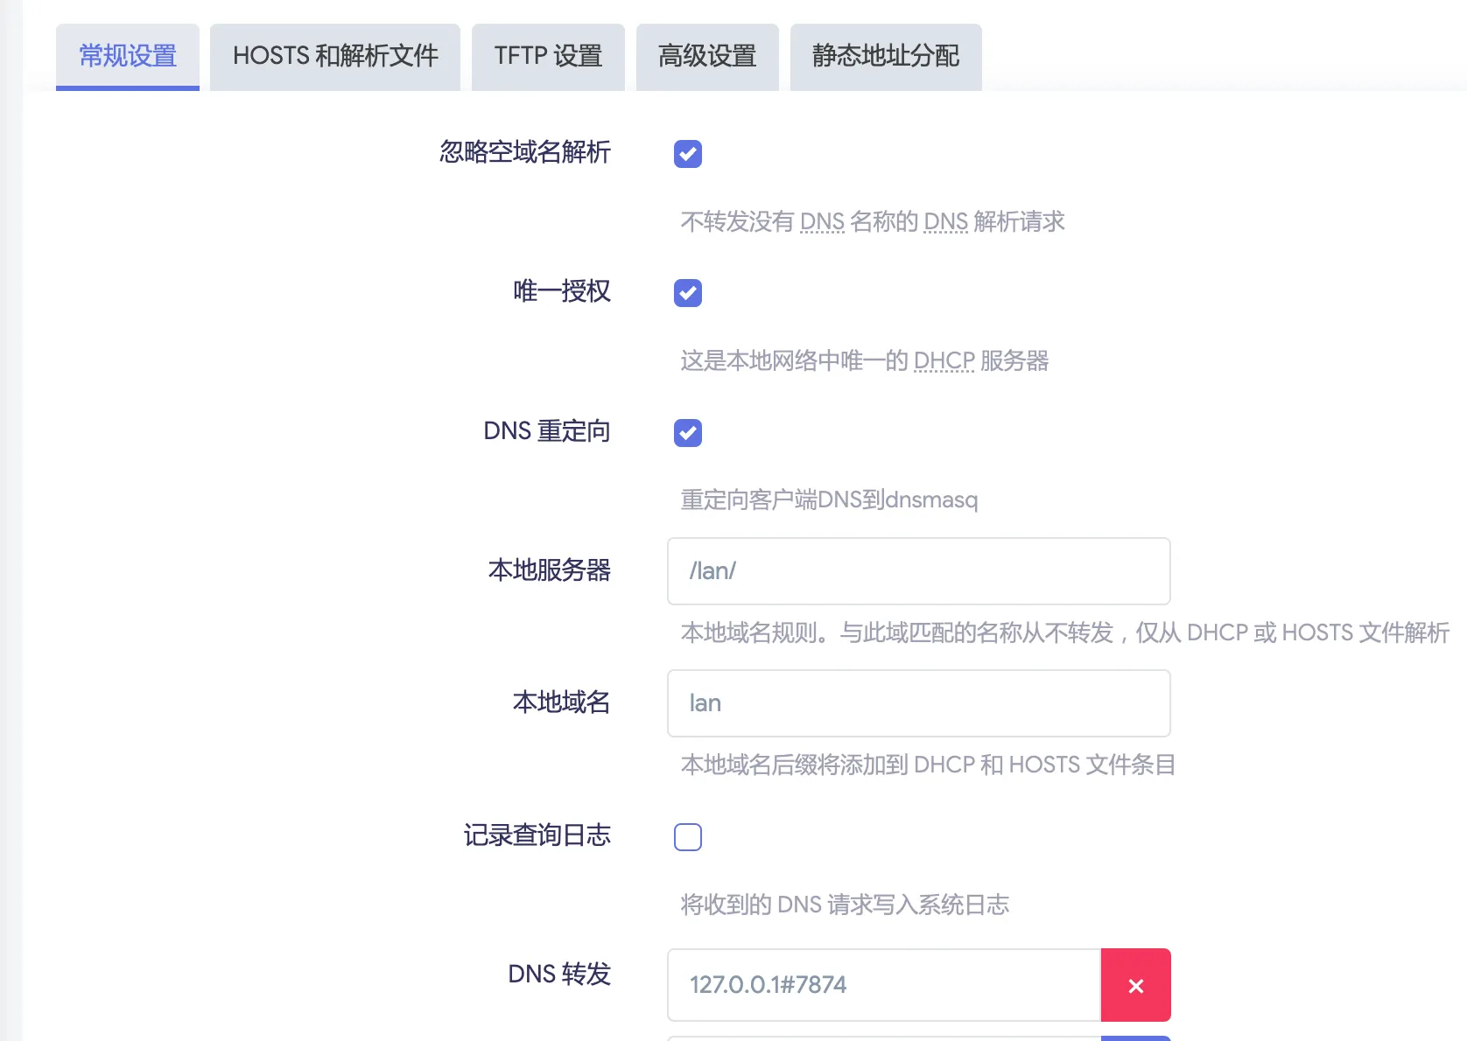Remove the 127.0.0.1#7874 DNS forwarding entry

1135,985
